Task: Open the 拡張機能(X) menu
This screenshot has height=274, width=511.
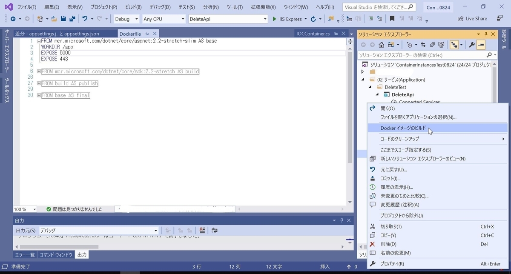Action: (264, 7)
